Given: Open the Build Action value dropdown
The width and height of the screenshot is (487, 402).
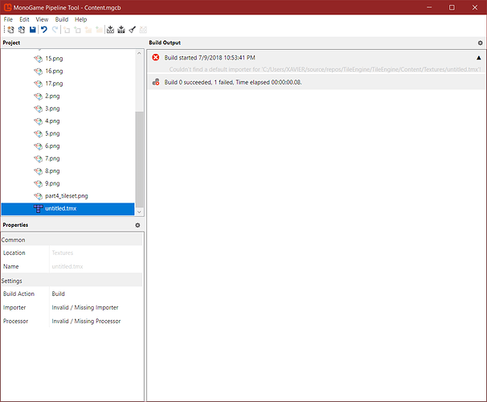Looking at the screenshot, I should coord(96,294).
